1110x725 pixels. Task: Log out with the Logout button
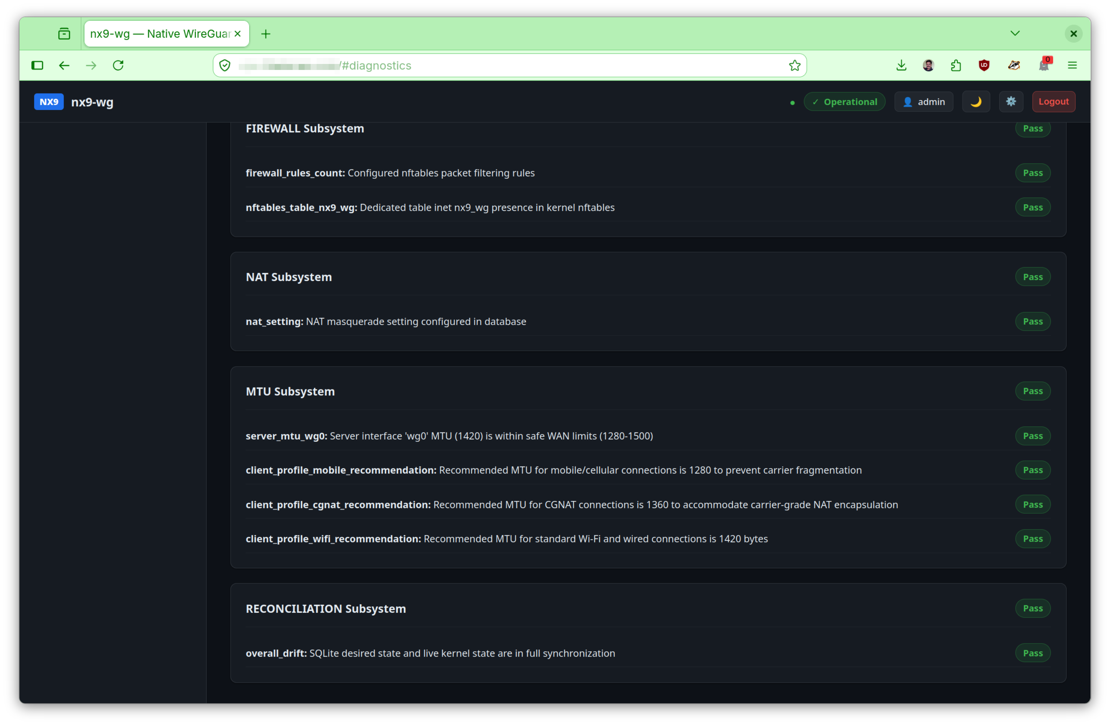point(1053,102)
